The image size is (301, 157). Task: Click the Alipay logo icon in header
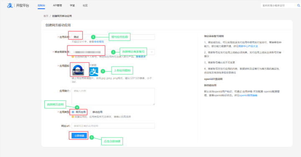[10, 5]
